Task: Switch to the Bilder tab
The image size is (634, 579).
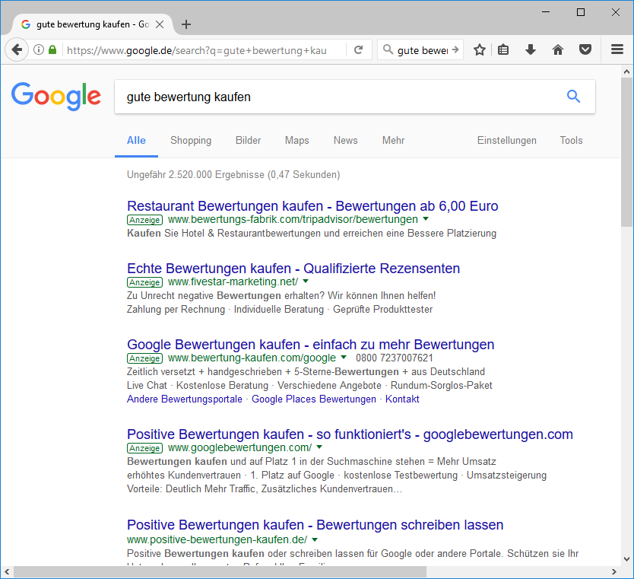Action: click(x=248, y=141)
